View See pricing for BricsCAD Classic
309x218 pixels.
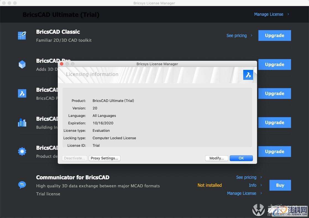point(237,35)
